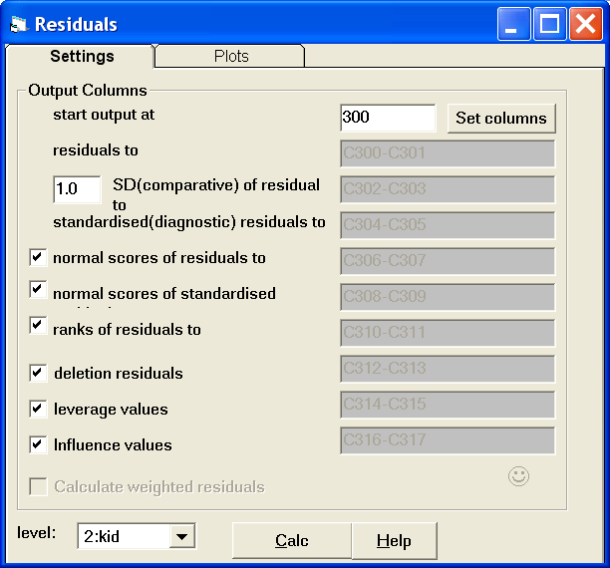Click the 'level:' label
Image resolution: width=610 pixels, height=568 pixels.
pos(37,532)
